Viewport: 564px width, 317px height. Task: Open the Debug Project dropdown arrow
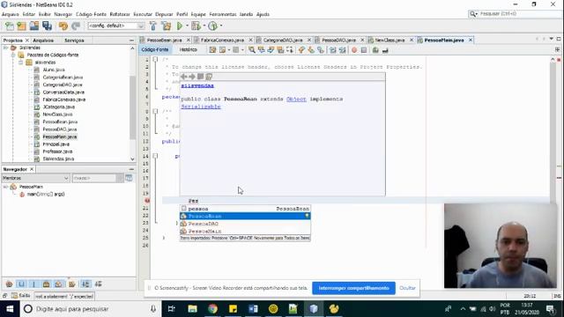tap(204, 26)
